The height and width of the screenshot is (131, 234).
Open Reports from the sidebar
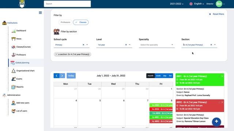18,87
